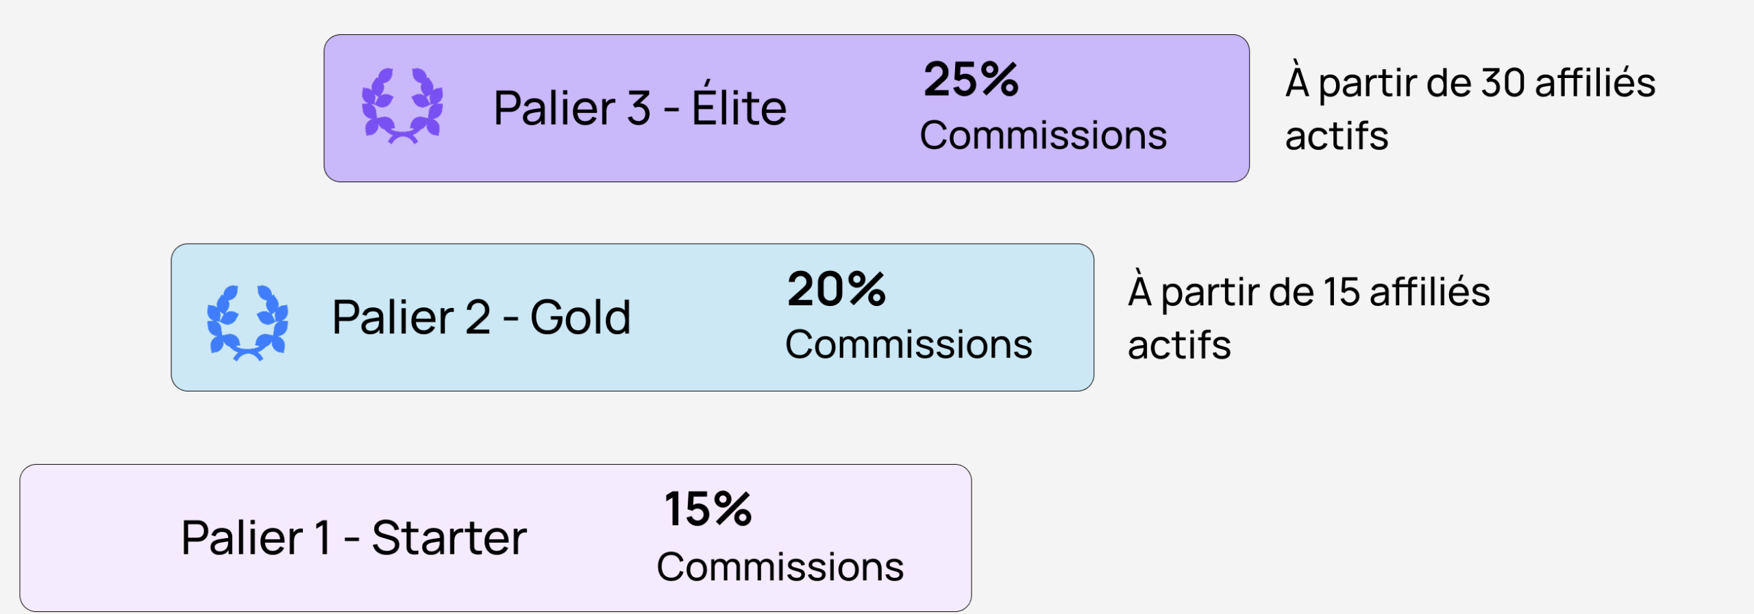Click the Palier 3 - Élite title

(639, 108)
